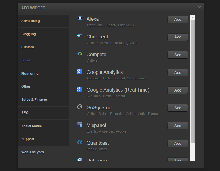Viewport: 220px width, 171px height.
Task: Add the GoSquared widget
Action: [178, 108]
